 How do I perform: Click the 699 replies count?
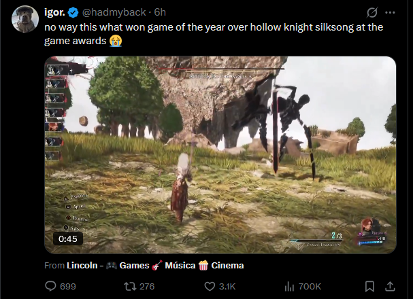click(67, 286)
